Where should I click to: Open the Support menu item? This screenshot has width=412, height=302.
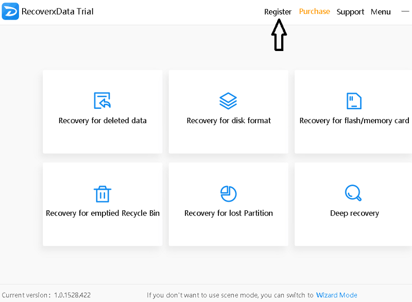coord(350,12)
